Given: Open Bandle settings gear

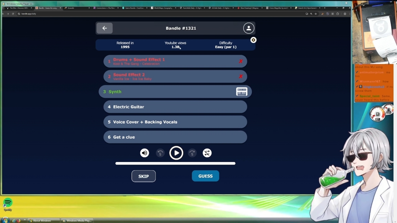Looking at the screenshot, I should [253, 40].
